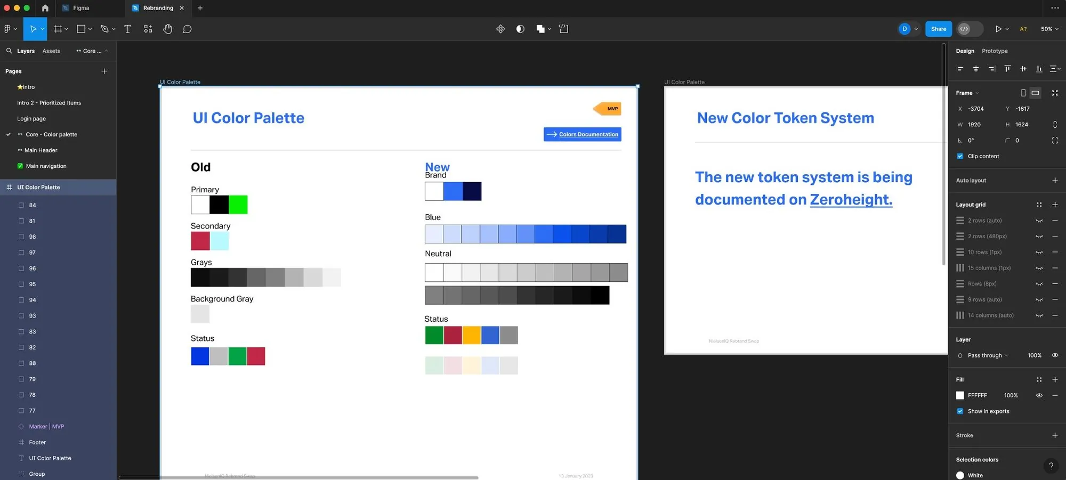Click the Align bottom icon
The height and width of the screenshot is (480, 1066).
click(x=1039, y=68)
